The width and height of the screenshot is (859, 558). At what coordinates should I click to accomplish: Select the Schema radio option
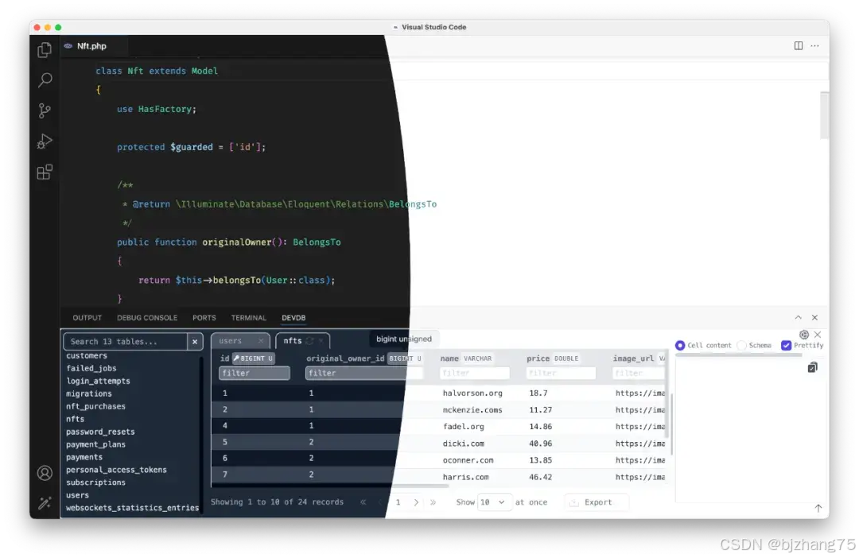point(742,346)
